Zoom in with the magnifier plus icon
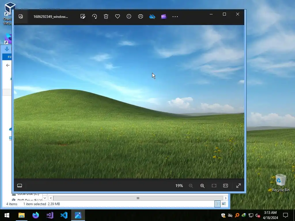Screen dimensions: 295x221 203,186
